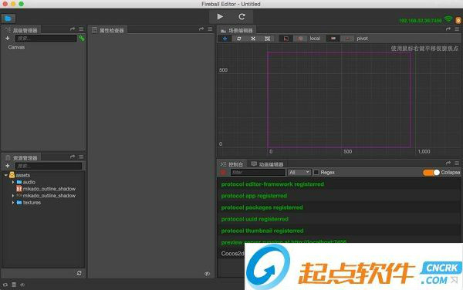463x290 pixels.
Task: Search in the asset manager search box
Action: (x=49, y=166)
